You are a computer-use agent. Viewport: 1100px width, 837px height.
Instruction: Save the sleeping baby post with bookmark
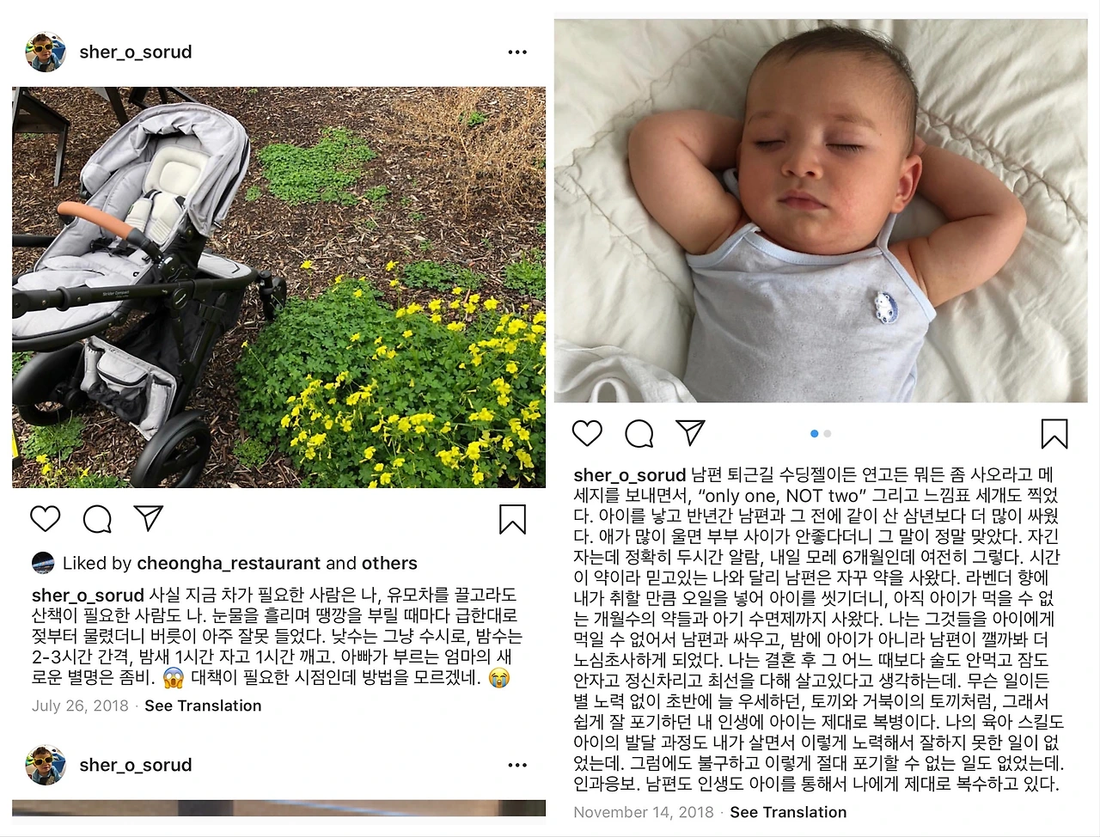1054,434
